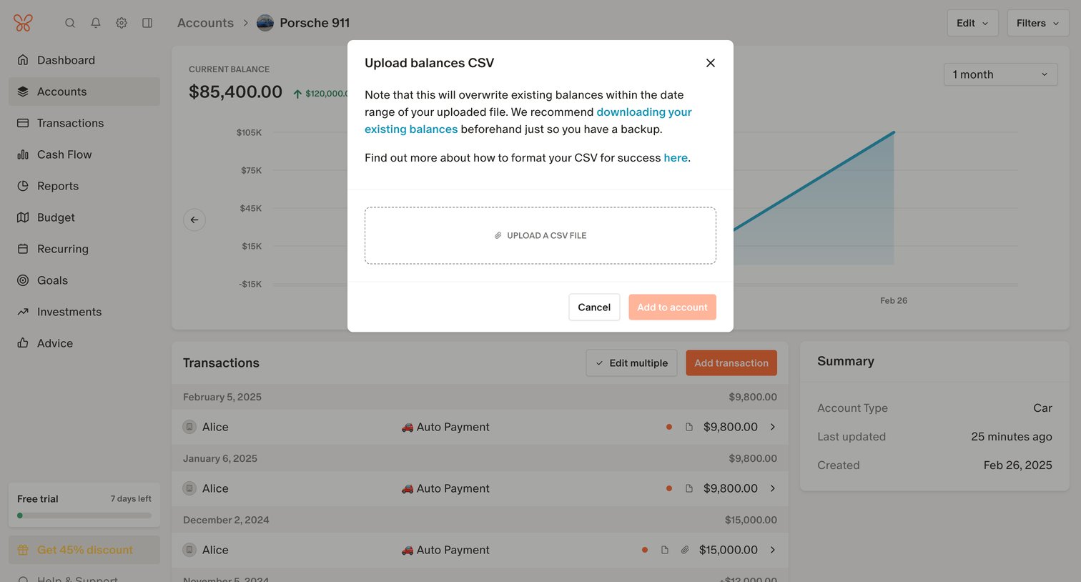Viewport: 1081px width, 582px height.
Task: Toggle the sidebar panel icon
Action: pyautogui.click(x=147, y=23)
